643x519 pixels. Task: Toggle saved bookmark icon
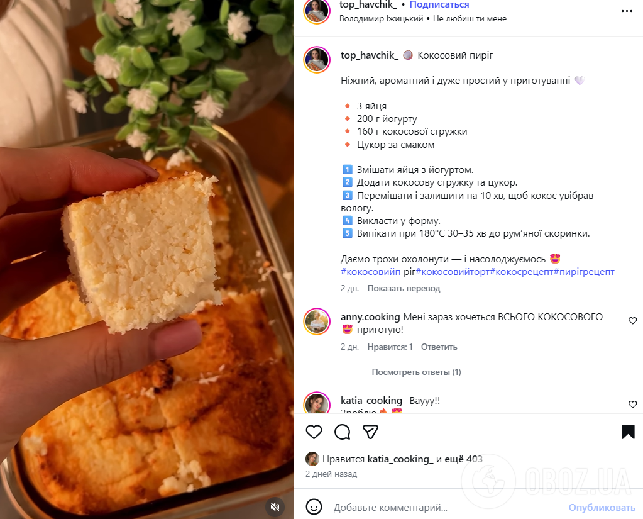coord(628,432)
